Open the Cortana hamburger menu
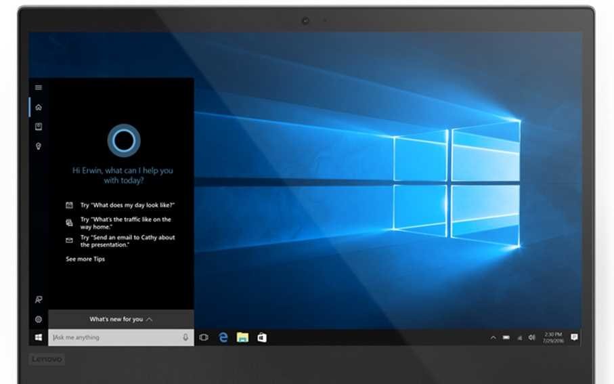 39,87
